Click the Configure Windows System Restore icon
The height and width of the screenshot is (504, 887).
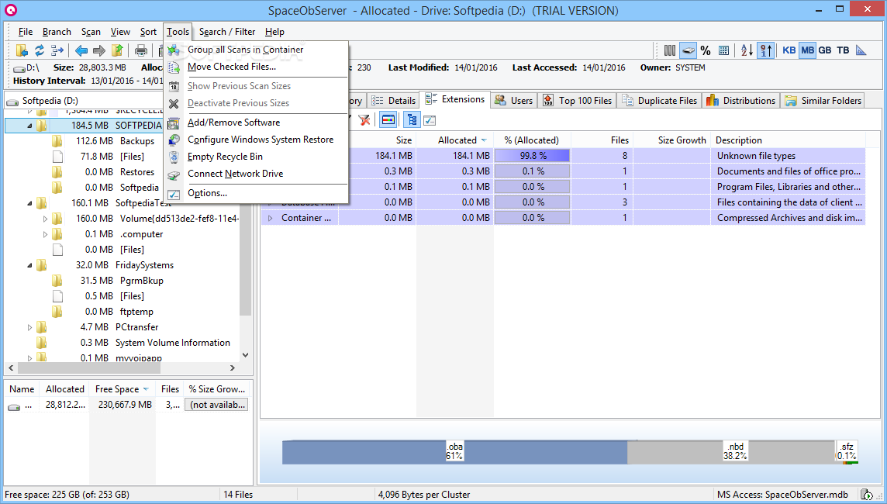(x=174, y=140)
